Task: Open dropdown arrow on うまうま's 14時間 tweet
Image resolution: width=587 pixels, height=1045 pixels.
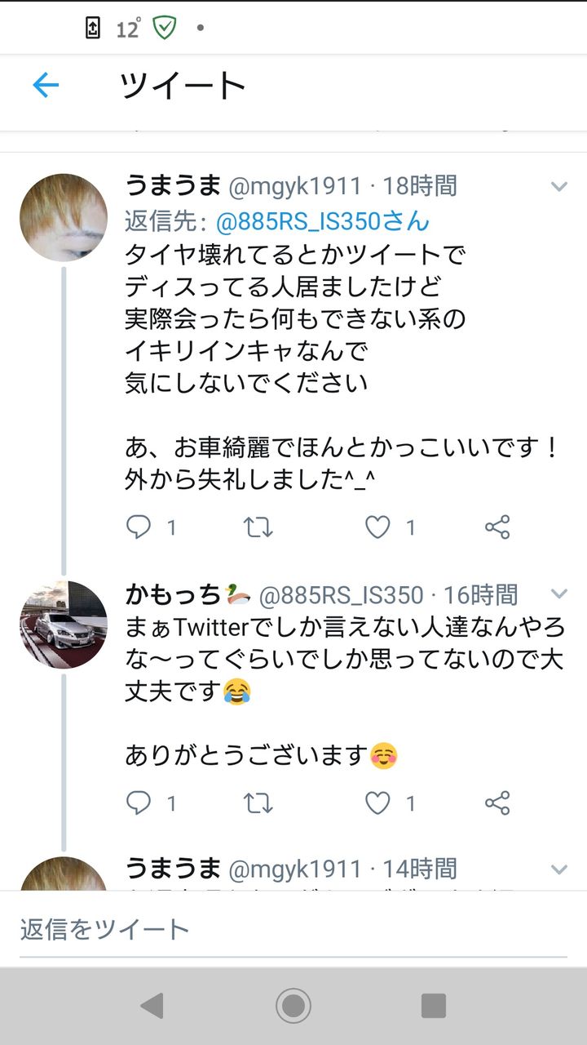Action: (558, 869)
